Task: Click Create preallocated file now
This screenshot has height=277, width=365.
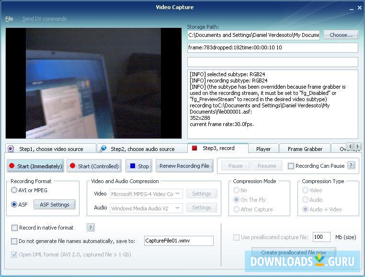Action: (x=294, y=252)
